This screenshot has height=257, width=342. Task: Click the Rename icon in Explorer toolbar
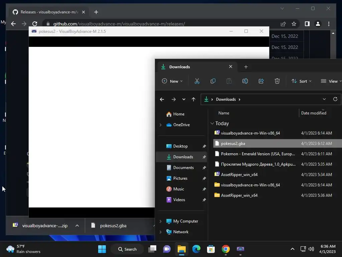pos(245,81)
